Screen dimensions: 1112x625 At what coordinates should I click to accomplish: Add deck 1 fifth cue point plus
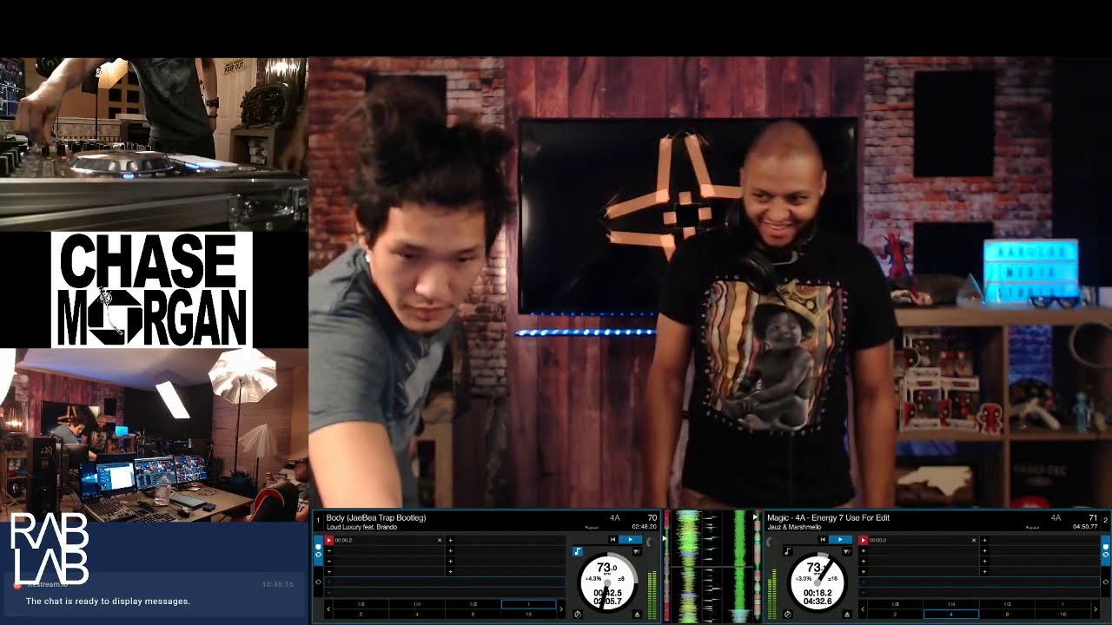click(450, 540)
